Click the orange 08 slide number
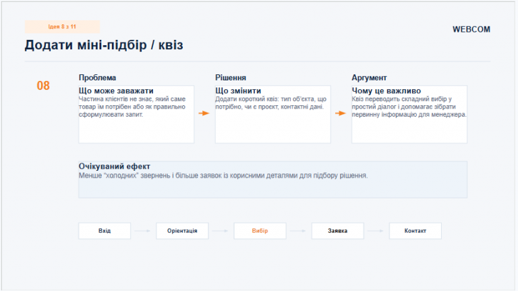 [43, 86]
